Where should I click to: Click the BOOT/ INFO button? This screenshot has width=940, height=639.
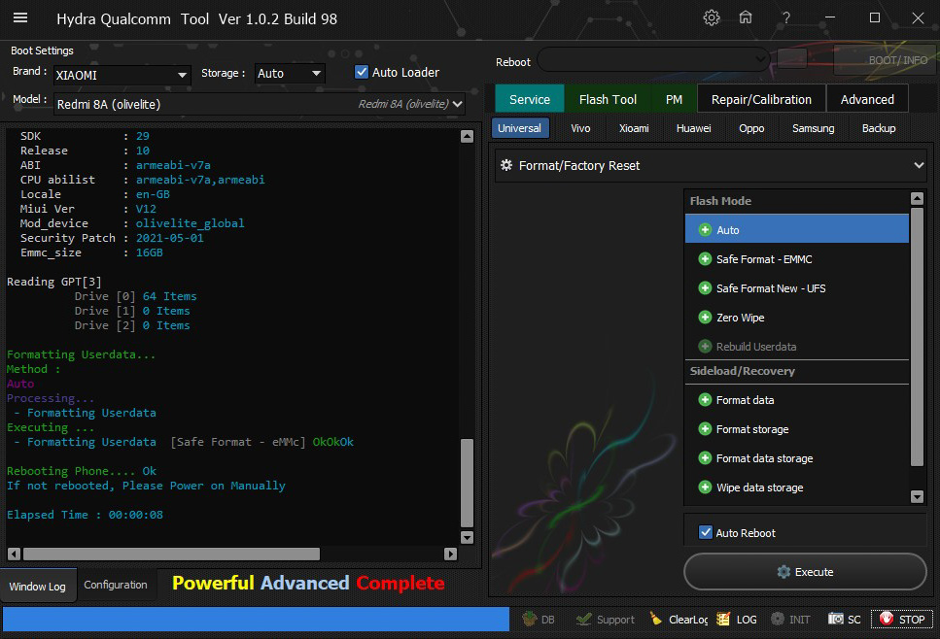[886, 60]
